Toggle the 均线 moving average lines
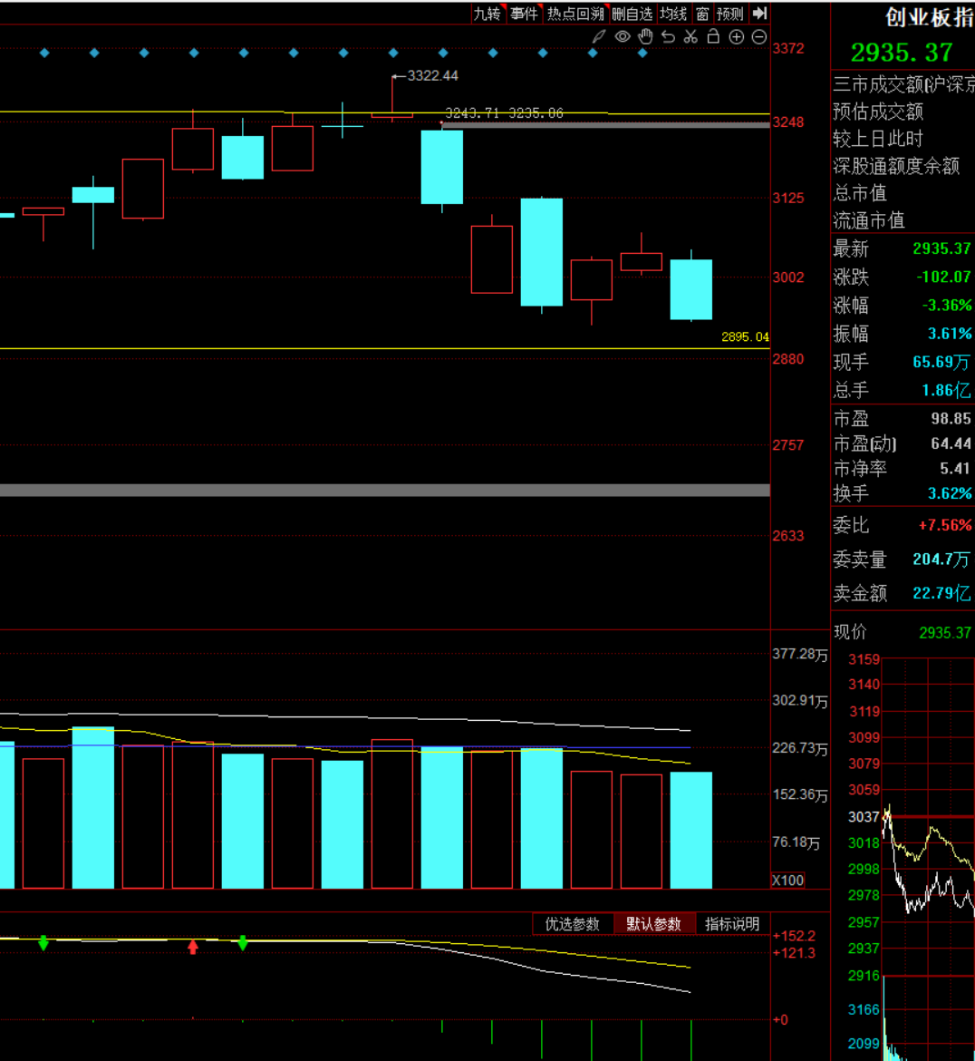The height and width of the screenshot is (1061, 975). [673, 14]
